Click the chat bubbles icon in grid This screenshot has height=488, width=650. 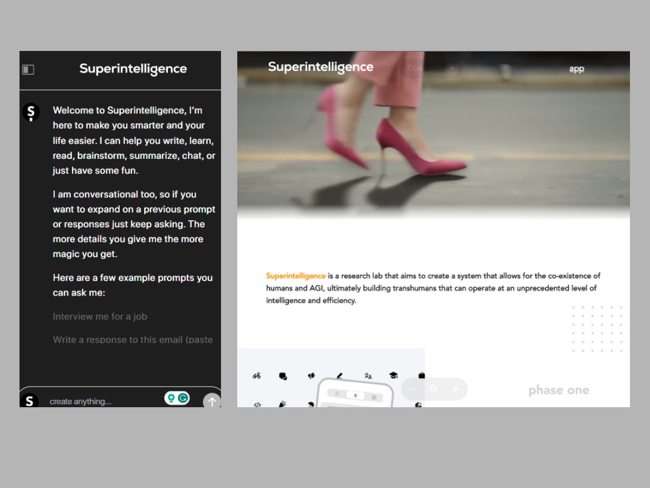point(283,375)
